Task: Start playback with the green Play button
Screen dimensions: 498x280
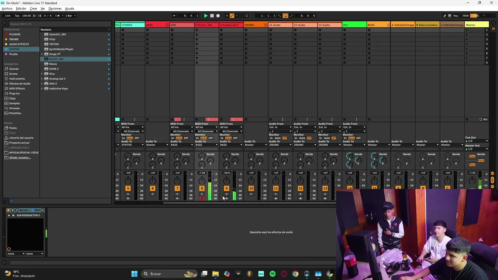Action: click(206, 16)
